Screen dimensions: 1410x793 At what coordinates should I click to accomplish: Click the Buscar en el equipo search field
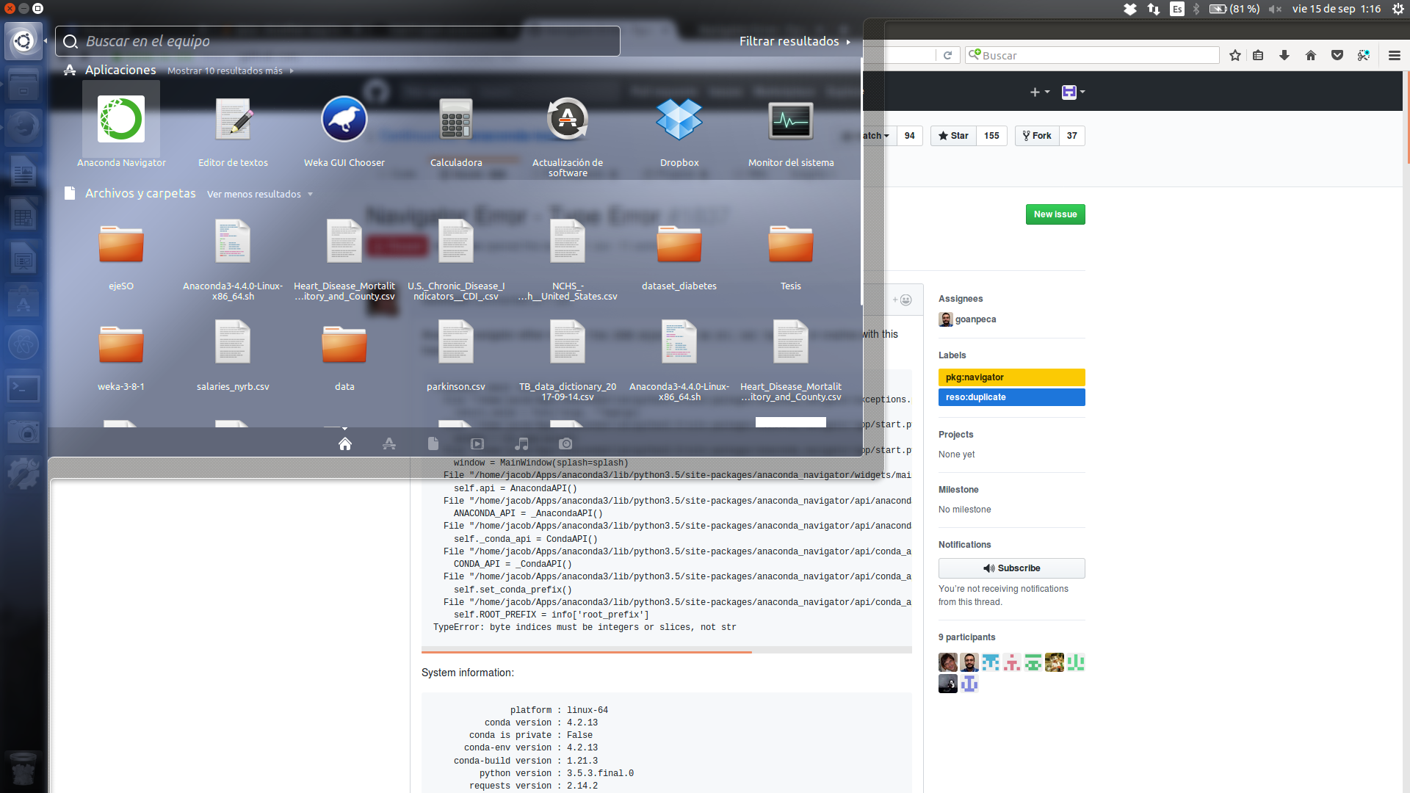[336, 41]
